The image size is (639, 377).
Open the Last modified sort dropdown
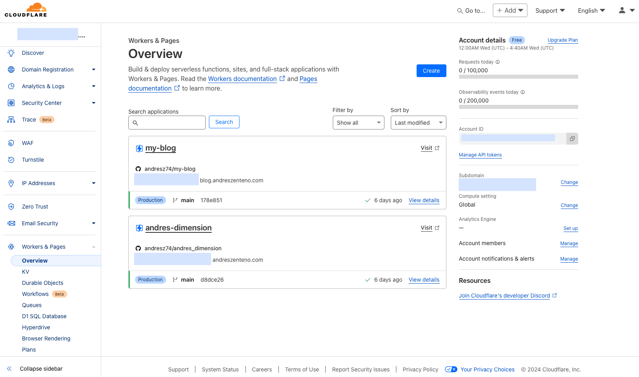click(x=418, y=122)
